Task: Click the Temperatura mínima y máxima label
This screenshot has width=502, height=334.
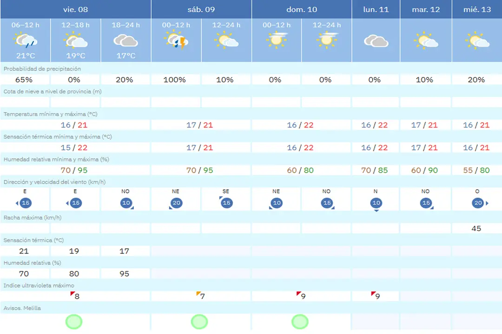Action: tap(50, 114)
